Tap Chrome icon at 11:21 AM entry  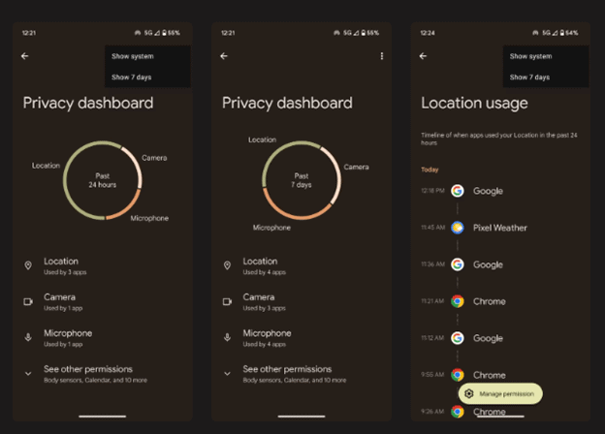coord(458,301)
